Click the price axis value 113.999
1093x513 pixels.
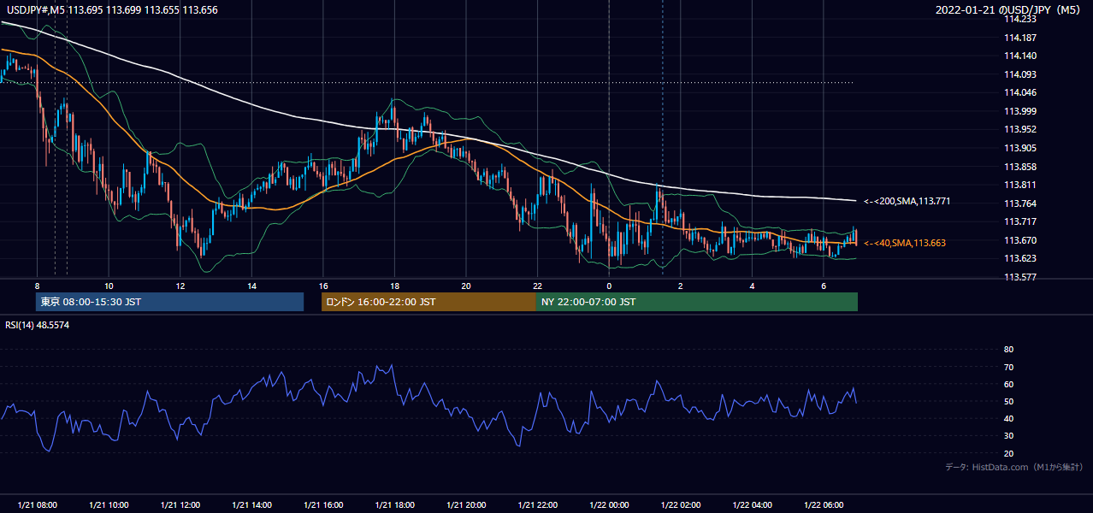tap(1019, 111)
